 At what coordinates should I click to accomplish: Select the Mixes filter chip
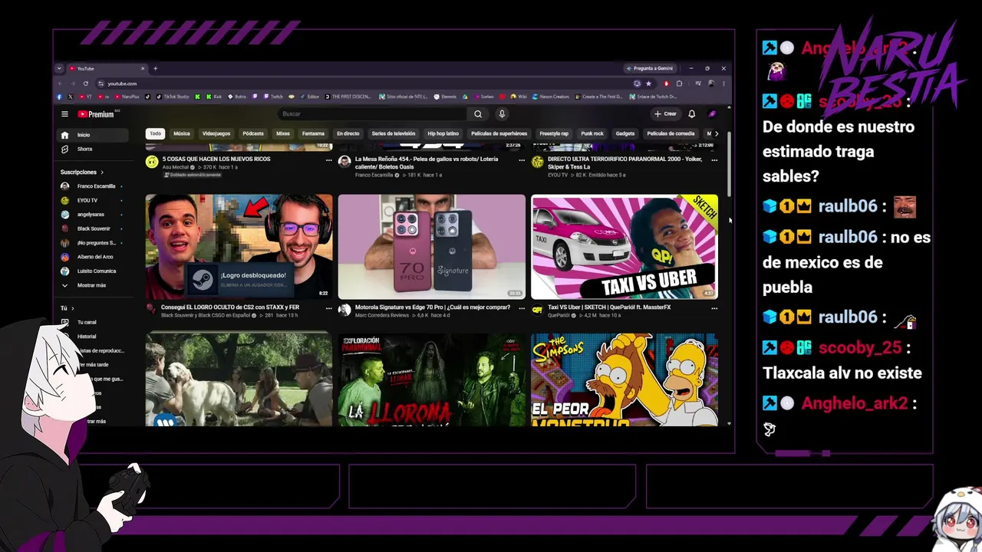(283, 133)
